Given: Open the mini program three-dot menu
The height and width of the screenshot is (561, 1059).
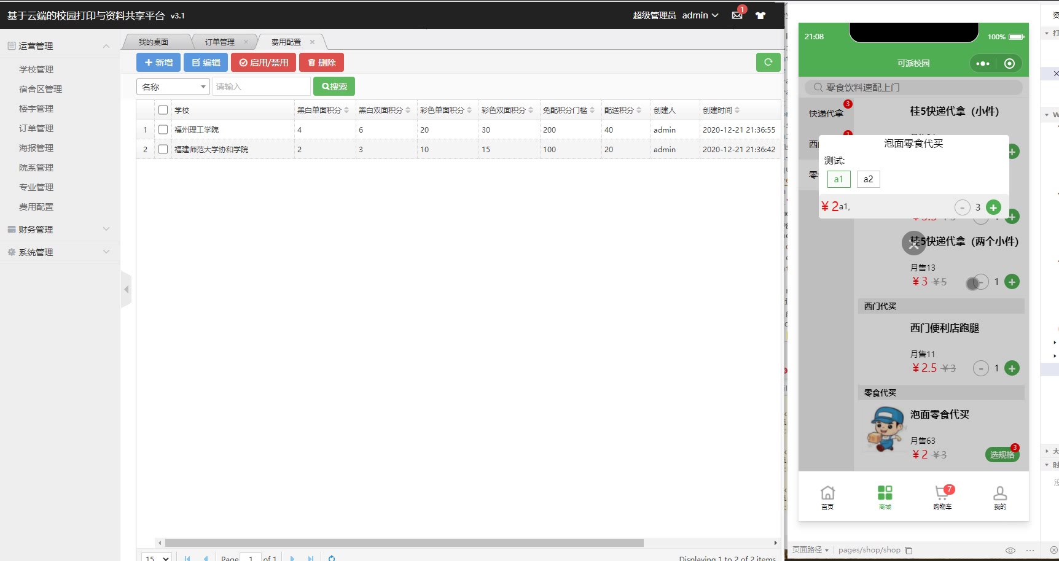Looking at the screenshot, I should 983,63.
